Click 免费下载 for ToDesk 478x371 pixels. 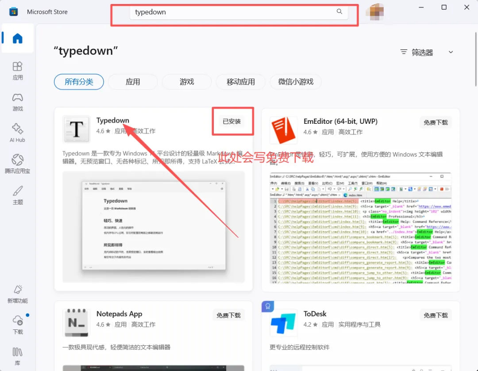[x=436, y=315]
